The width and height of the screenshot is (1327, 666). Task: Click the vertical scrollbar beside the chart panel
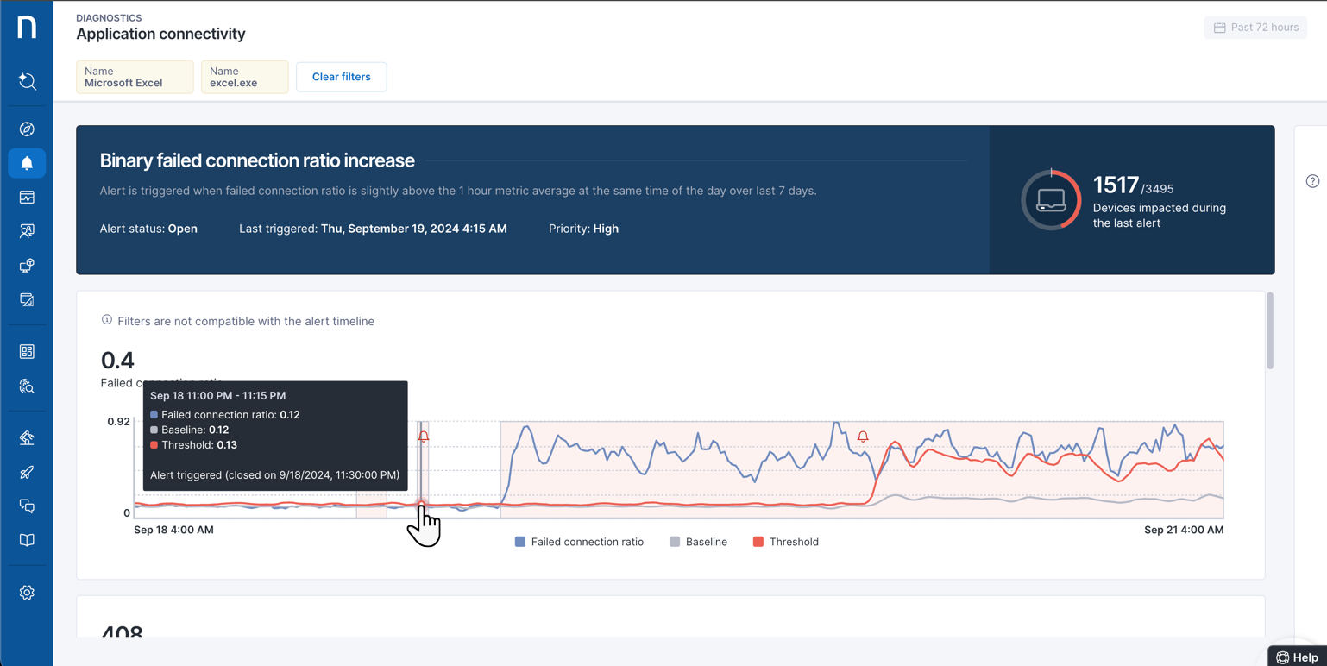point(1270,332)
